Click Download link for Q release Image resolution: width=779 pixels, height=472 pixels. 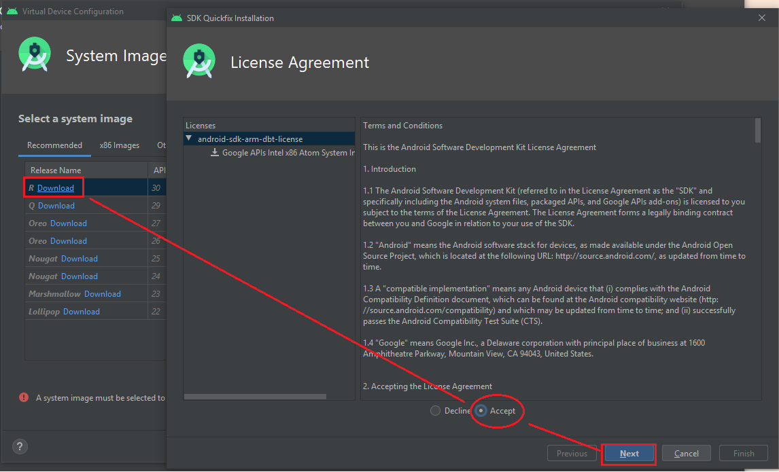tap(56, 206)
